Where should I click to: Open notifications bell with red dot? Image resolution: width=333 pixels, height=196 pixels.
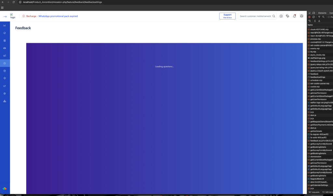point(294,16)
